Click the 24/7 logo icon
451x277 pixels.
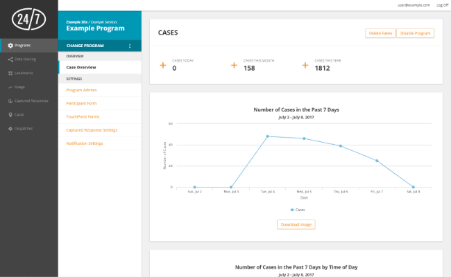click(x=28, y=19)
